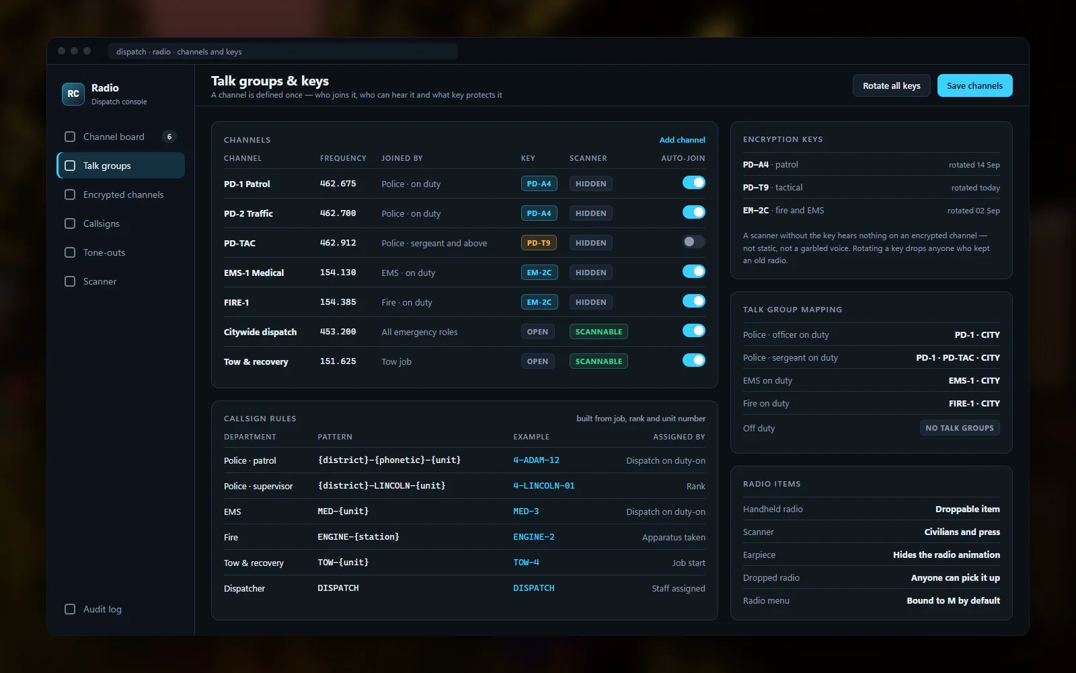This screenshot has height=673, width=1076.
Task: Click PD-A4 key badge on PD-1 Patrol
Action: pos(539,184)
